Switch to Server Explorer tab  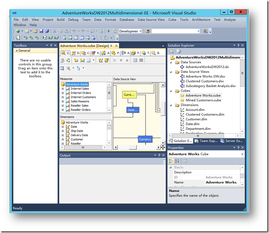coord(232,141)
